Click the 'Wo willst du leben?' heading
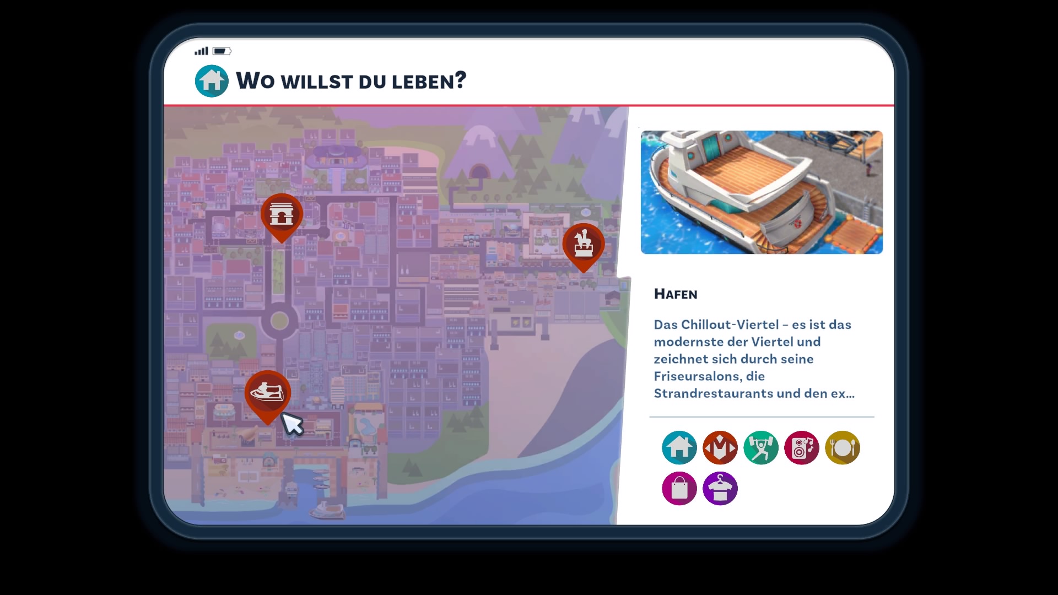Image resolution: width=1058 pixels, height=595 pixels. click(x=351, y=81)
